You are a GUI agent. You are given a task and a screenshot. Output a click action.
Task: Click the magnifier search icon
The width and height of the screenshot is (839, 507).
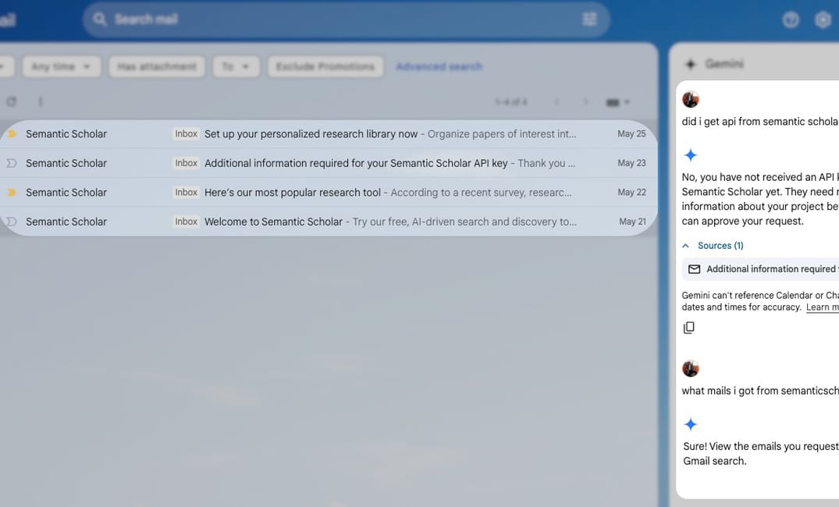100,19
